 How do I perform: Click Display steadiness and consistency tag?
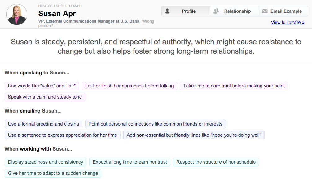click(x=46, y=162)
